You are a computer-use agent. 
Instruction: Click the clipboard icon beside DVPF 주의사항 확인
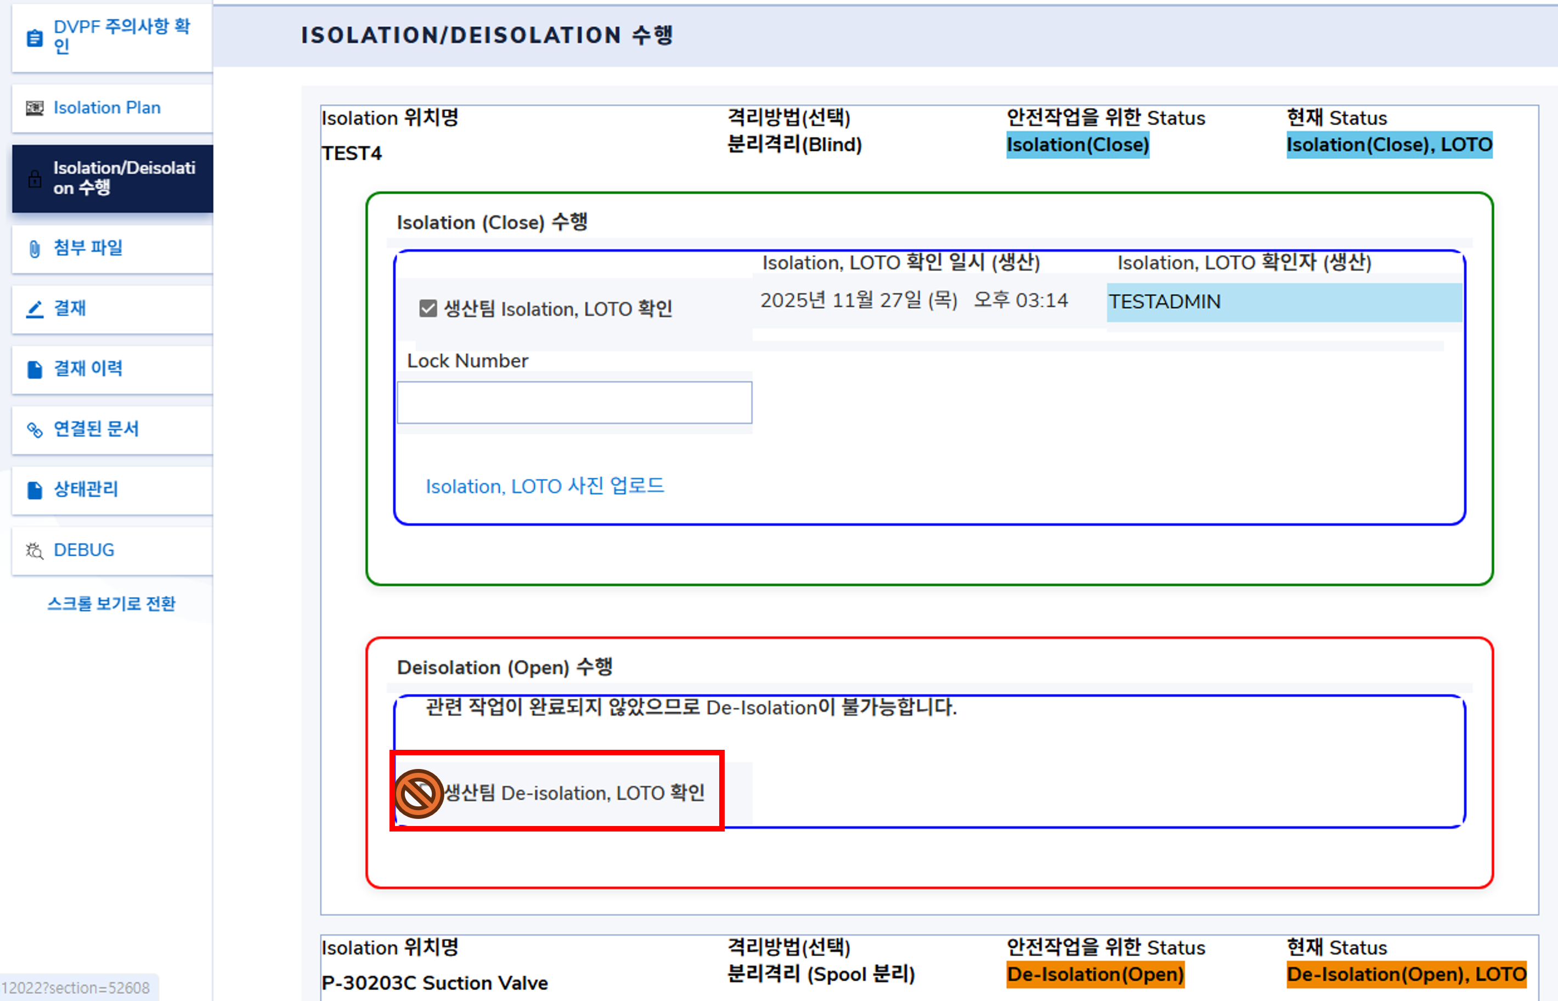click(x=35, y=38)
